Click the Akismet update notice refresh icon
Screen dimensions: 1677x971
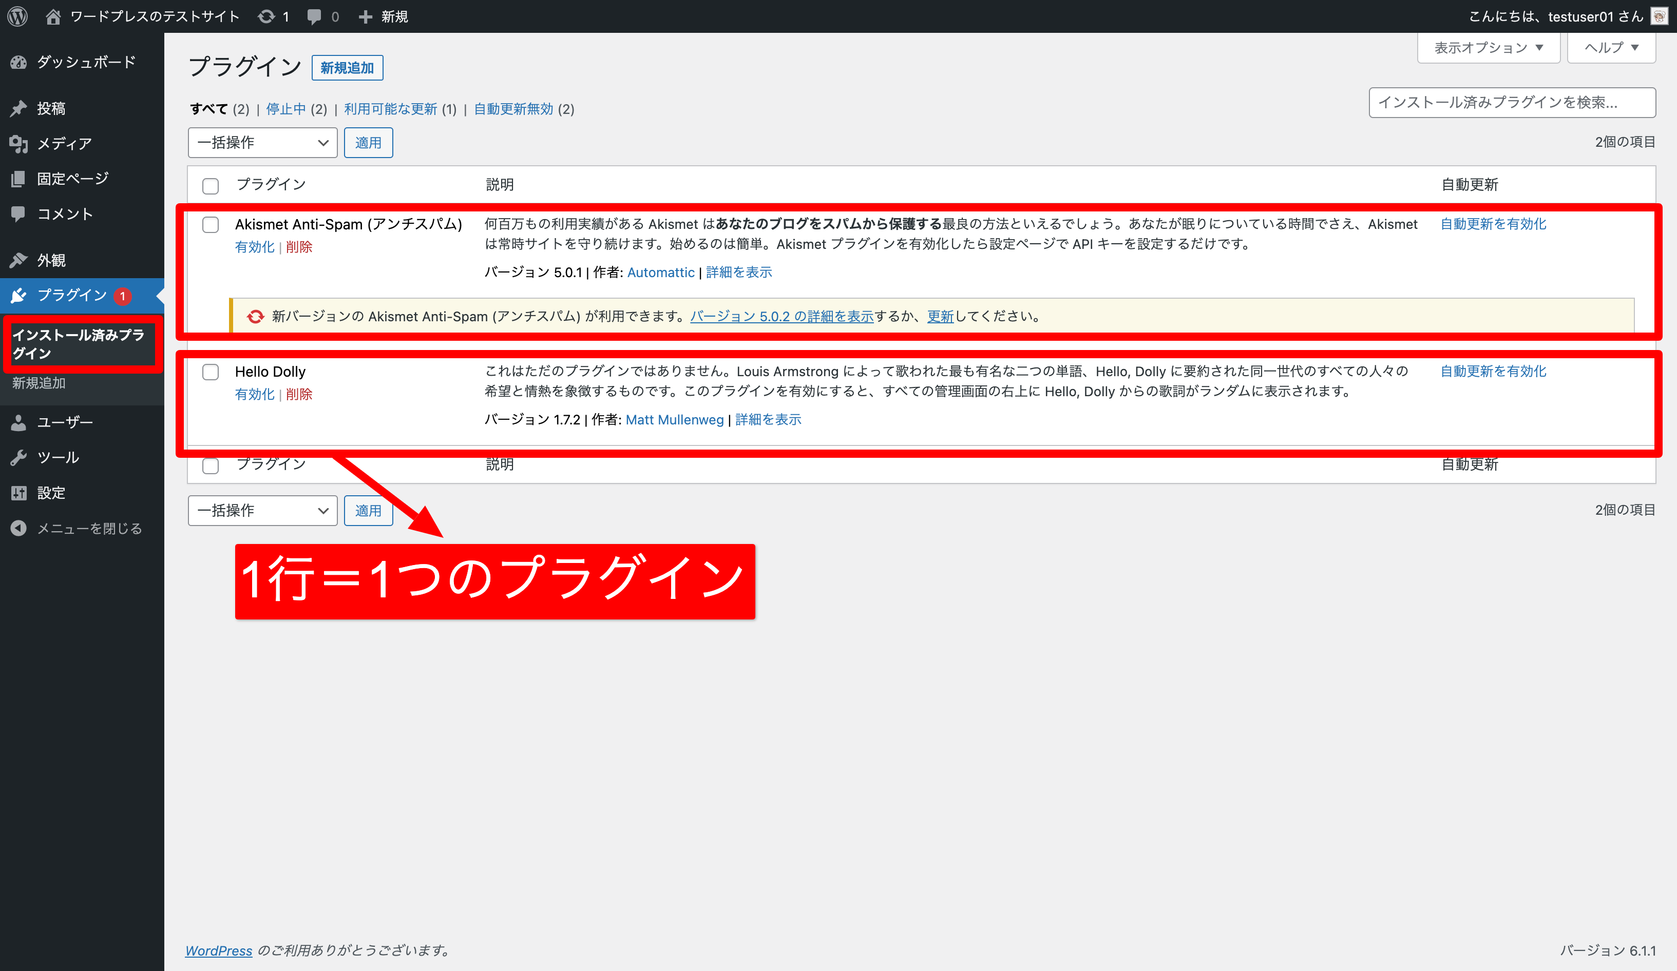tap(256, 317)
